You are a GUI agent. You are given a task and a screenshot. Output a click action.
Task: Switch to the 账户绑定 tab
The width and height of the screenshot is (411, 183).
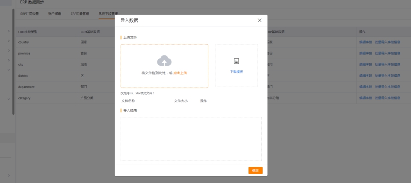tap(54, 14)
